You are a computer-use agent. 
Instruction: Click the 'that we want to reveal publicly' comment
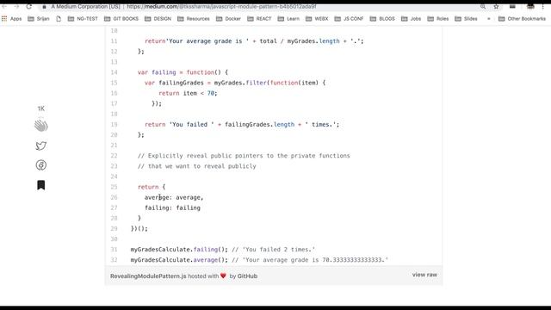(x=197, y=166)
